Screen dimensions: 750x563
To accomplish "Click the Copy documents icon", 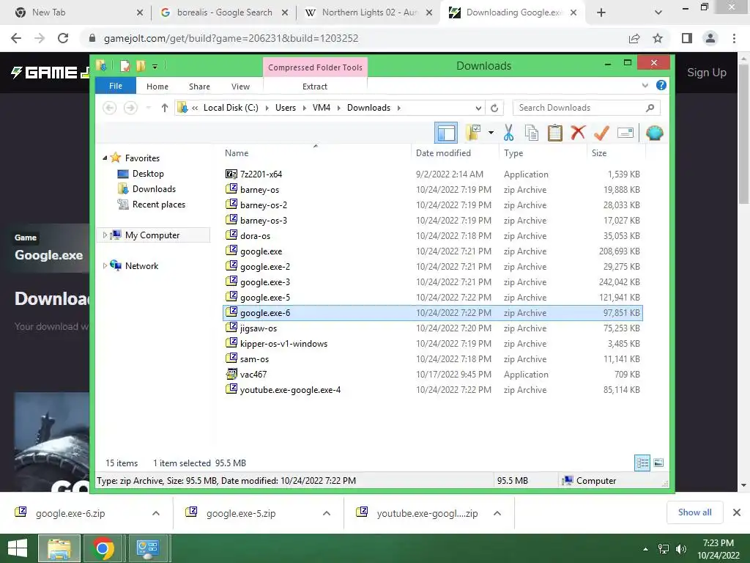I will [x=532, y=133].
